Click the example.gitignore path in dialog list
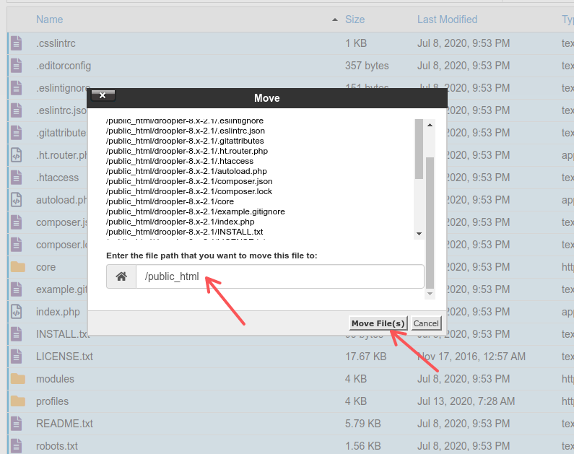 pos(196,211)
